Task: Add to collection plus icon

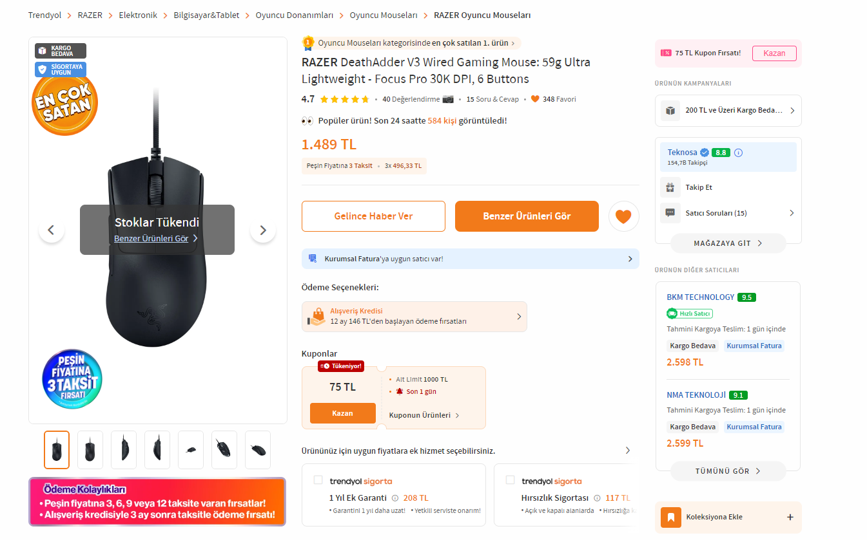Action: tap(790, 517)
